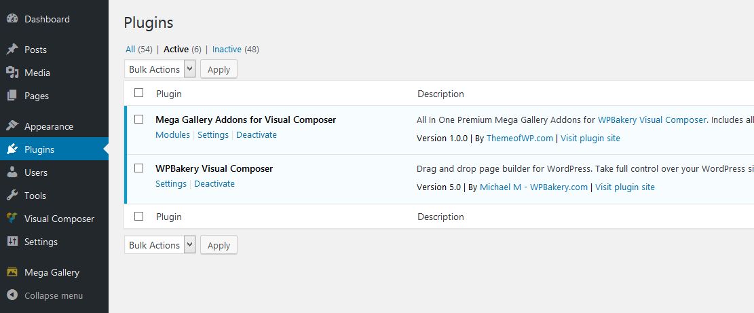The height and width of the screenshot is (313, 754).
Task: Open the Visual Composer menu label
Action: pyautogui.click(x=60, y=219)
